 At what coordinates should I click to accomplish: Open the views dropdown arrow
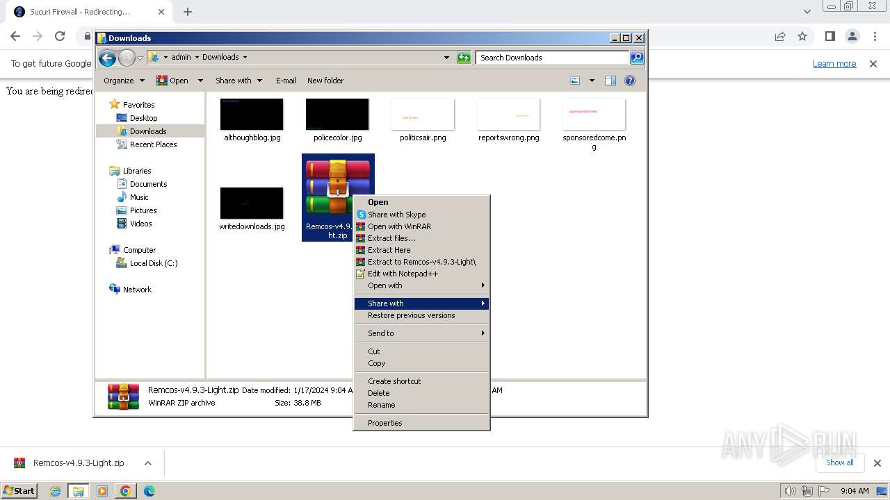click(592, 81)
